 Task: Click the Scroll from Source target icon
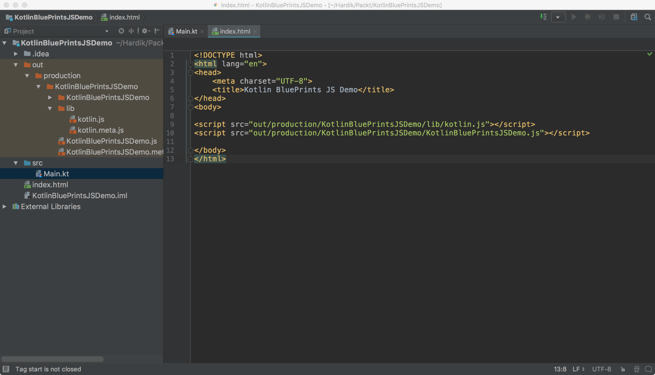point(121,31)
